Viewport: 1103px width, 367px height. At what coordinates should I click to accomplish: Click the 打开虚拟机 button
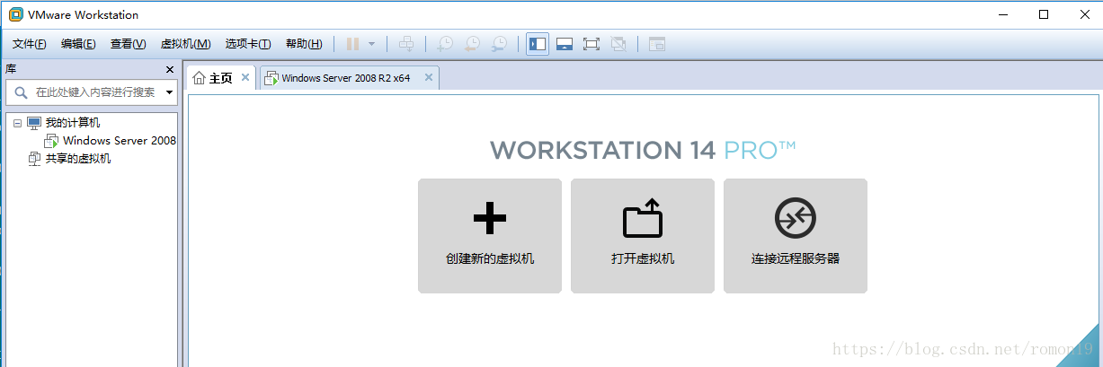(x=643, y=236)
